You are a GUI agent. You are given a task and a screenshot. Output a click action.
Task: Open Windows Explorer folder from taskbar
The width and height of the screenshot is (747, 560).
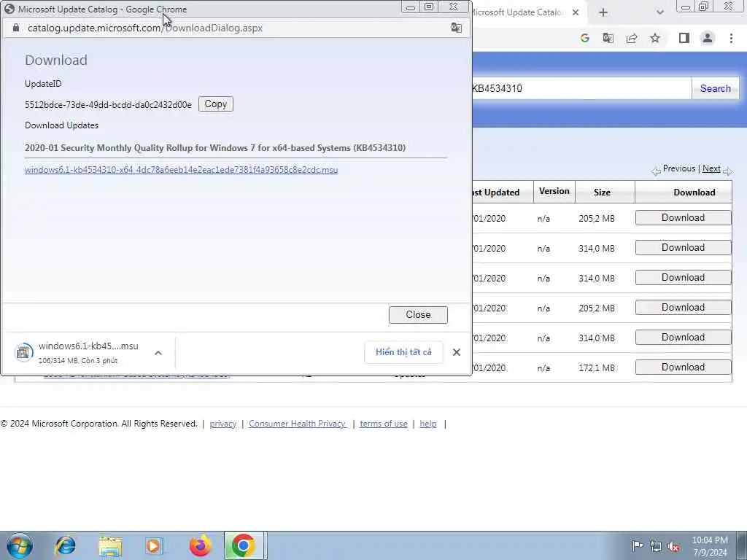point(111,545)
